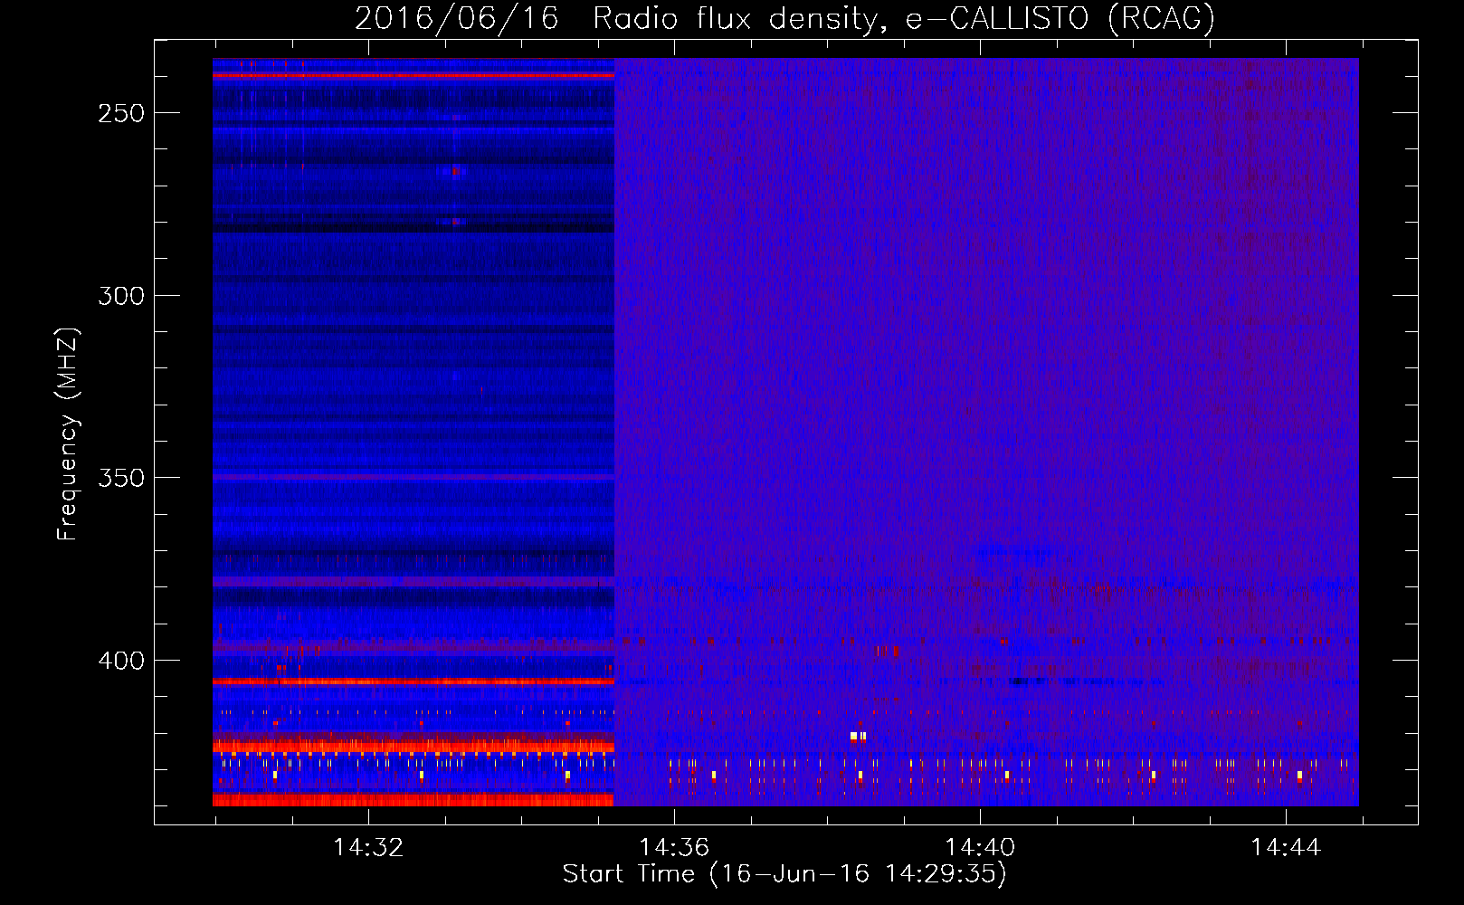
Task: Click the 250 frequency tick label
Action: 121,114
